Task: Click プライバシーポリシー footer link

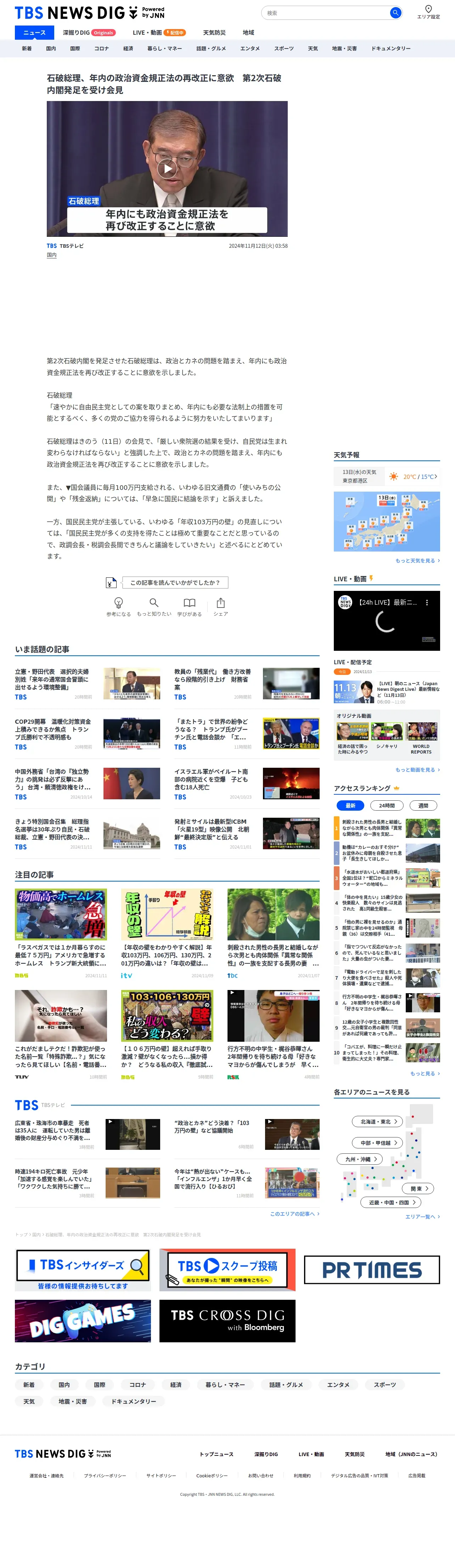Action: pyautogui.click(x=105, y=1476)
